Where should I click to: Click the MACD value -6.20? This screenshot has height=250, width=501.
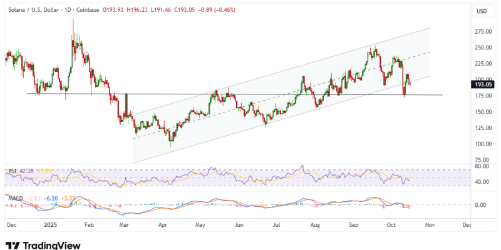pyautogui.click(x=50, y=197)
